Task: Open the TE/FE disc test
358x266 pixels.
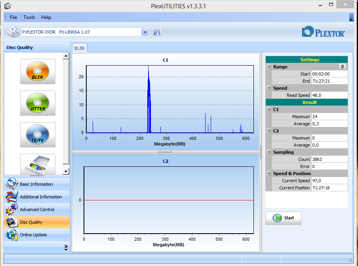Action: (38, 135)
